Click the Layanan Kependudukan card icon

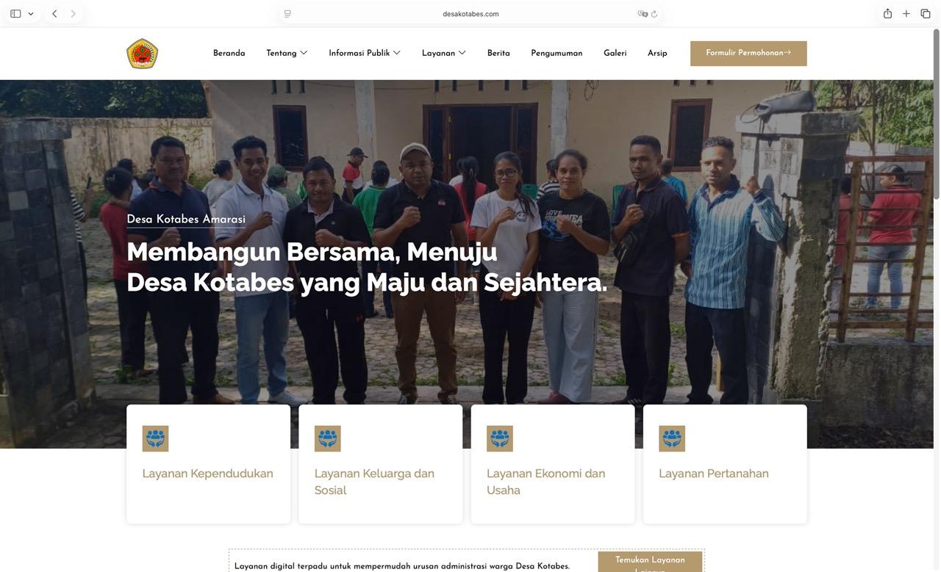coord(155,438)
